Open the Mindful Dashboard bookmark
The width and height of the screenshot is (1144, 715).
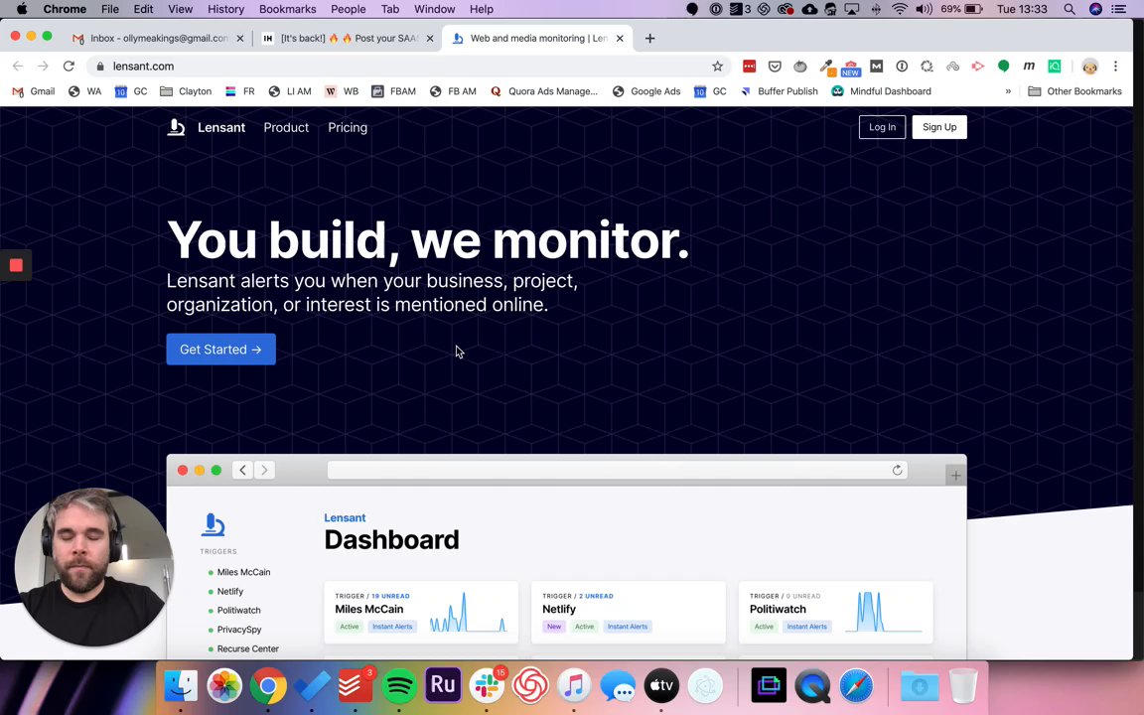(x=882, y=91)
